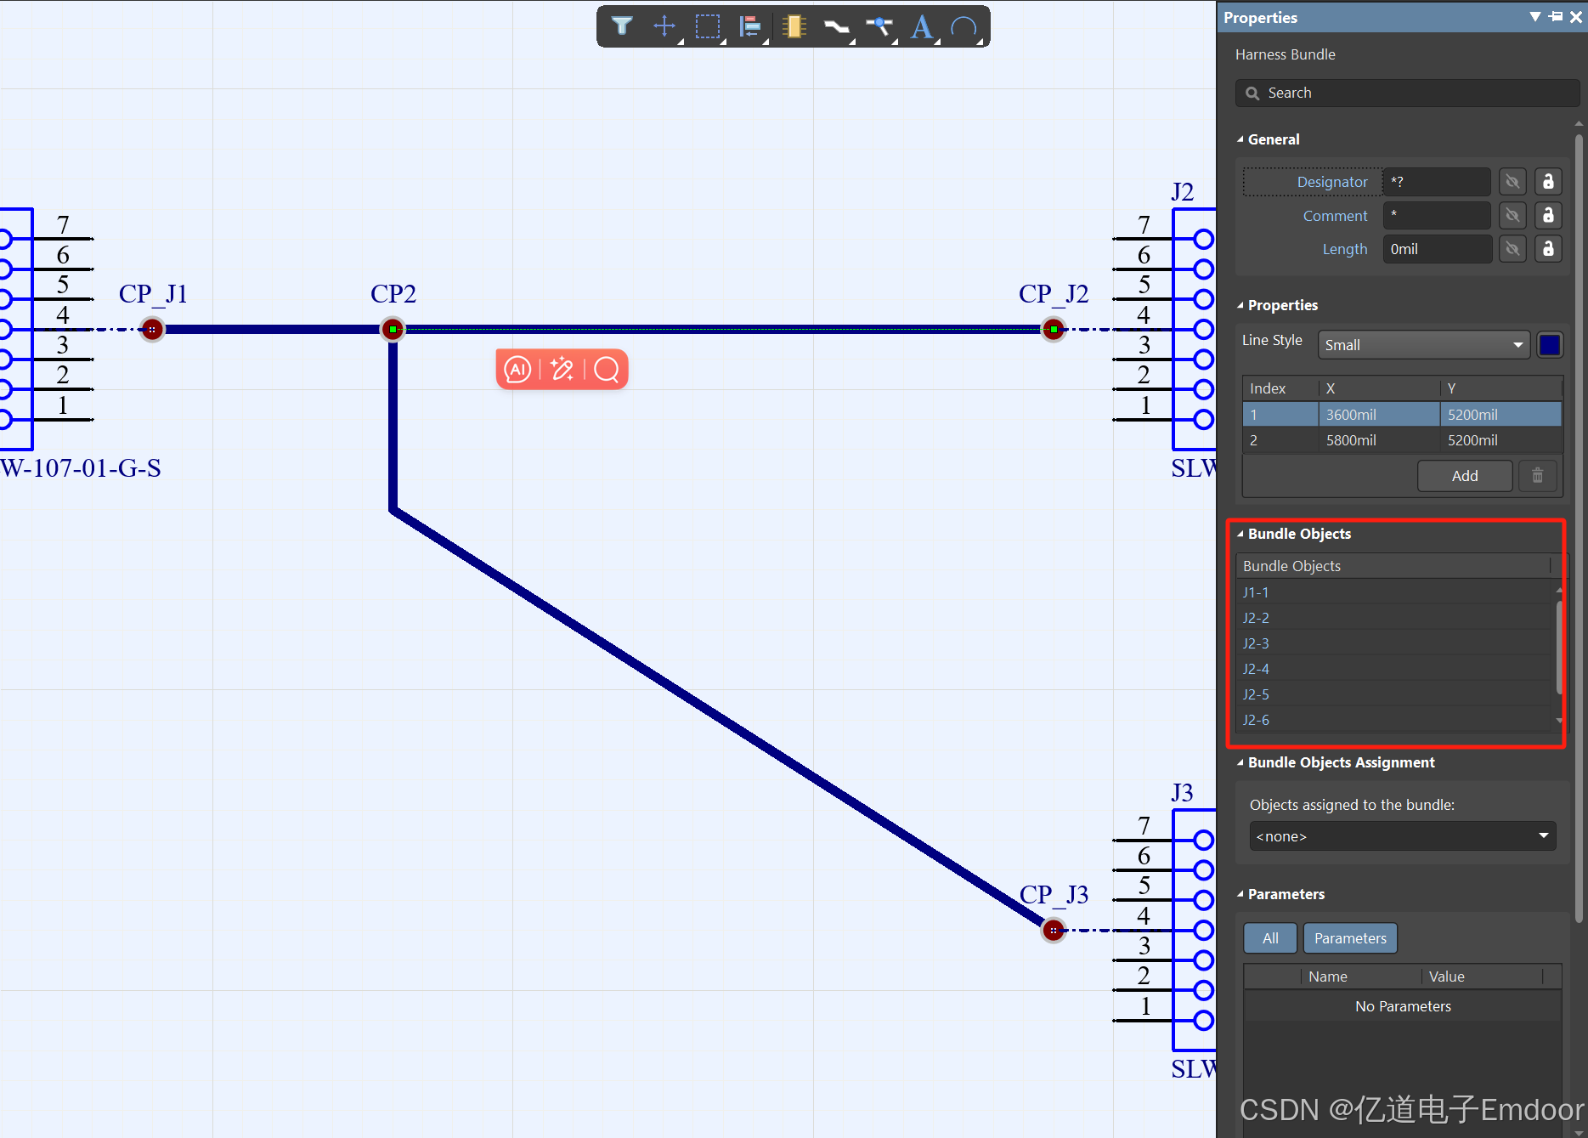1588x1138 pixels.
Task: Toggle the Length field visibility
Action: coord(1512,248)
